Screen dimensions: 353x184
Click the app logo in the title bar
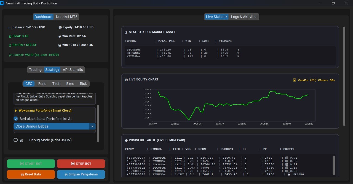coord(2,3)
